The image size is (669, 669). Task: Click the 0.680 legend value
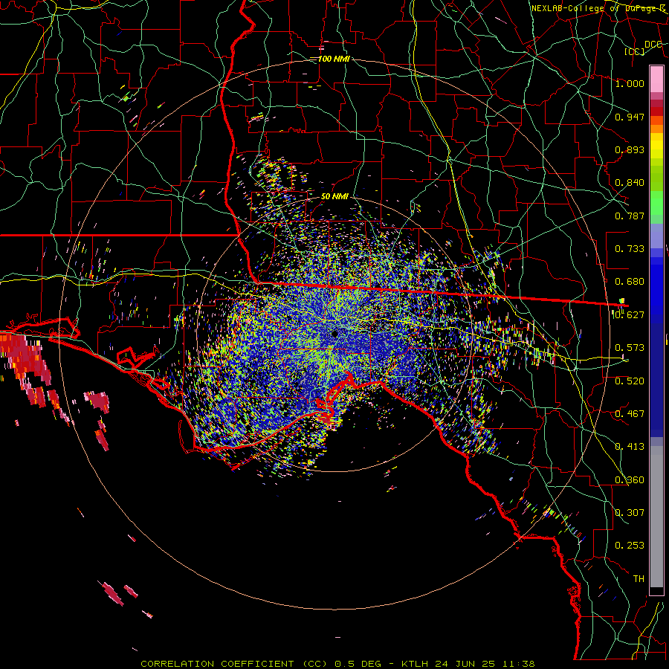point(630,282)
